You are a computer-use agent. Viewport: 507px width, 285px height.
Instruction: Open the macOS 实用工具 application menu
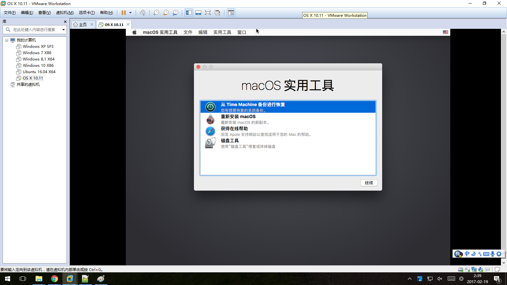tap(160, 32)
